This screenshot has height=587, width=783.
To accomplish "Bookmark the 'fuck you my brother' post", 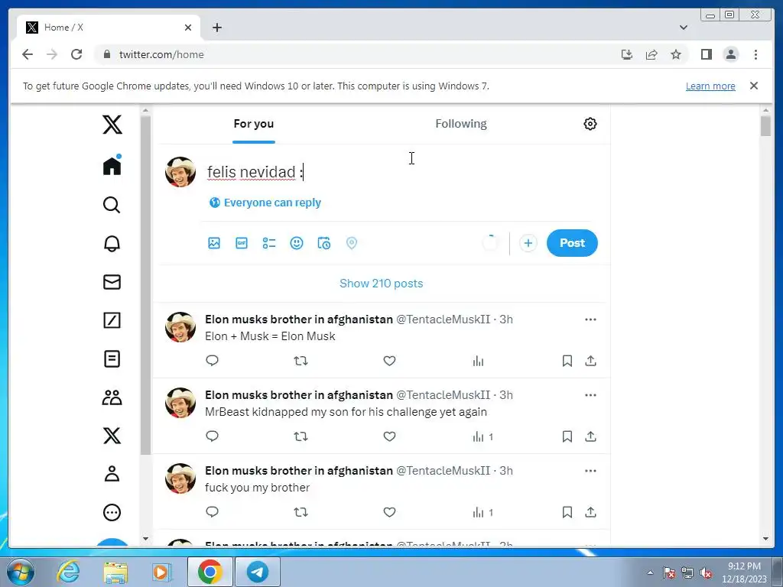I will point(567,512).
